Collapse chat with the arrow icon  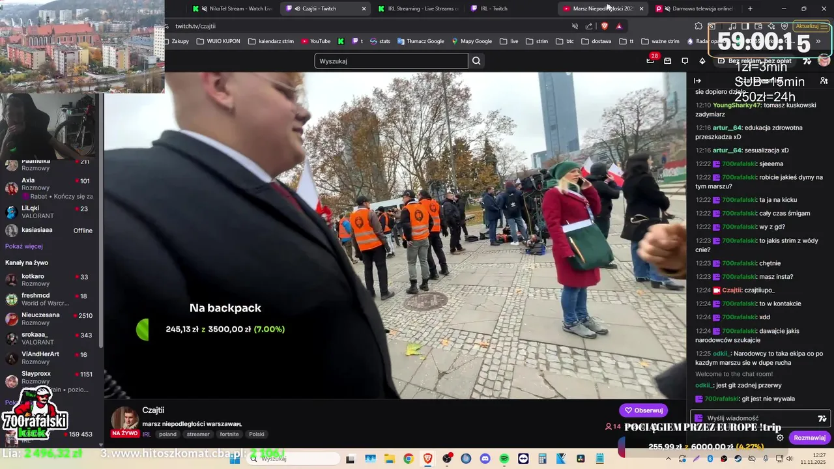pyautogui.click(x=697, y=81)
